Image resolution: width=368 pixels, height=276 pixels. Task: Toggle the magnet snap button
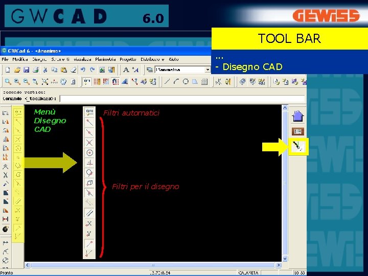(x=116, y=82)
